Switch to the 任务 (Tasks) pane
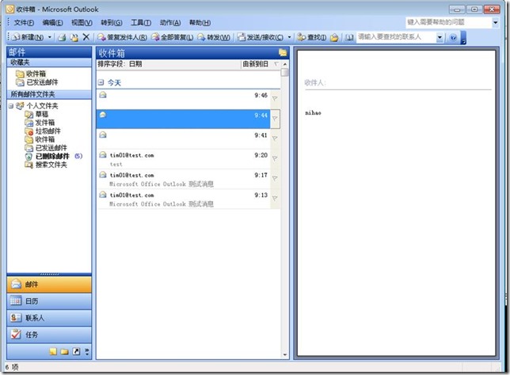Screen dimensions: 510x375 coord(49,335)
